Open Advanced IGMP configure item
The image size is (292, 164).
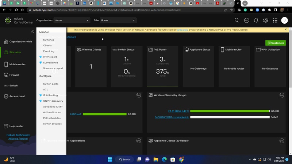pos(53,107)
